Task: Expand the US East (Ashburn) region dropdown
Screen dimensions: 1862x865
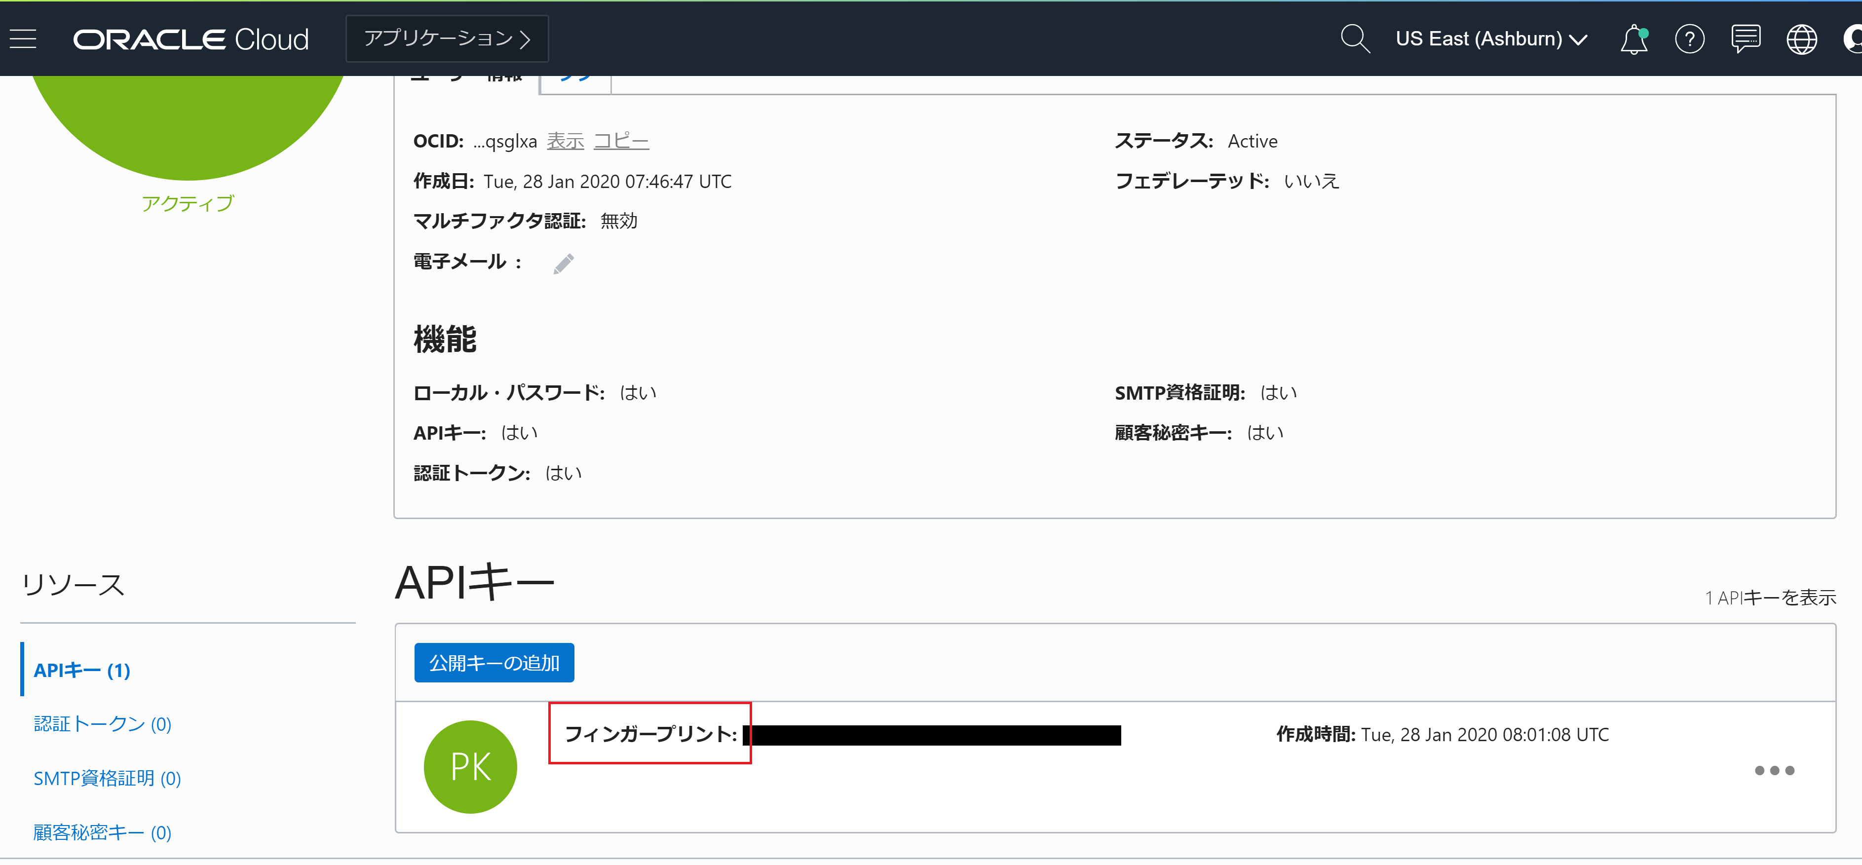Action: pos(1490,39)
